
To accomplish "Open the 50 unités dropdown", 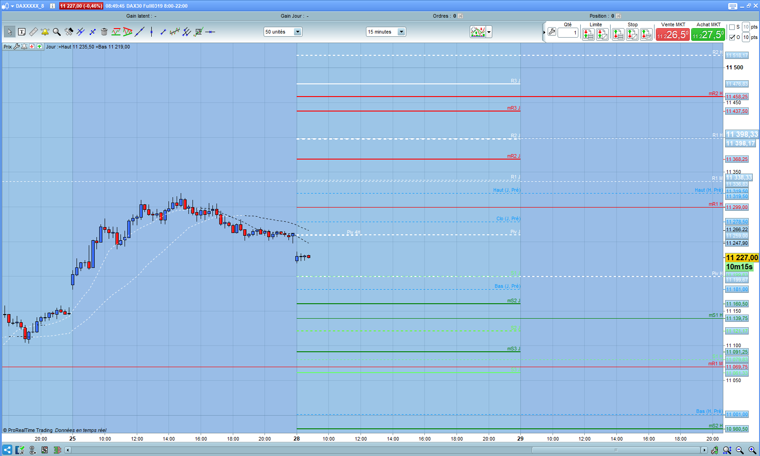I will coord(283,32).
